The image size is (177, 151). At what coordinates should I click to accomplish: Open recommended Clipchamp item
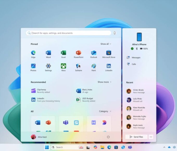41,91
